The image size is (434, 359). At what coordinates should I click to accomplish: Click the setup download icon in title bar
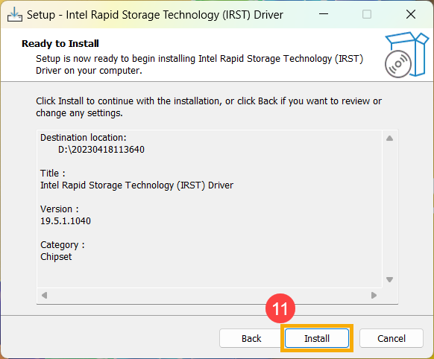(x=15, y=14)
